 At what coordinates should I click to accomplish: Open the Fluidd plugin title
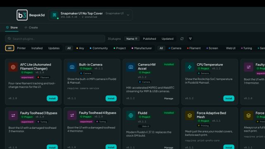(x=142, y=113)
